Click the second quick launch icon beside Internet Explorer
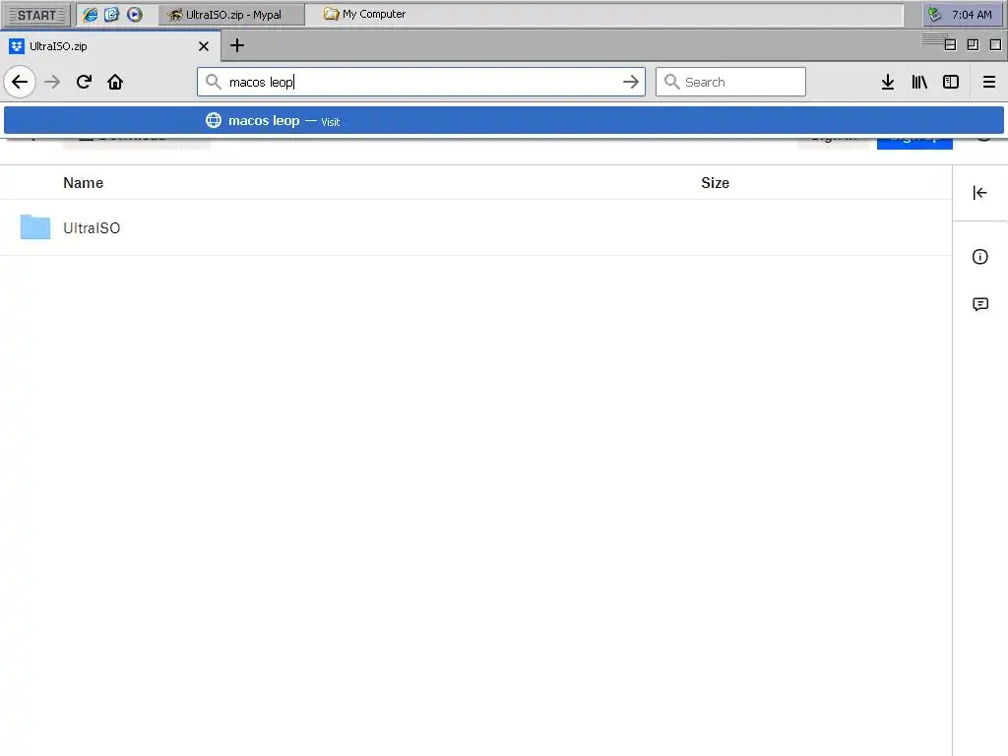This screenshot has width=1008, height=756. [x=112, y=14]
